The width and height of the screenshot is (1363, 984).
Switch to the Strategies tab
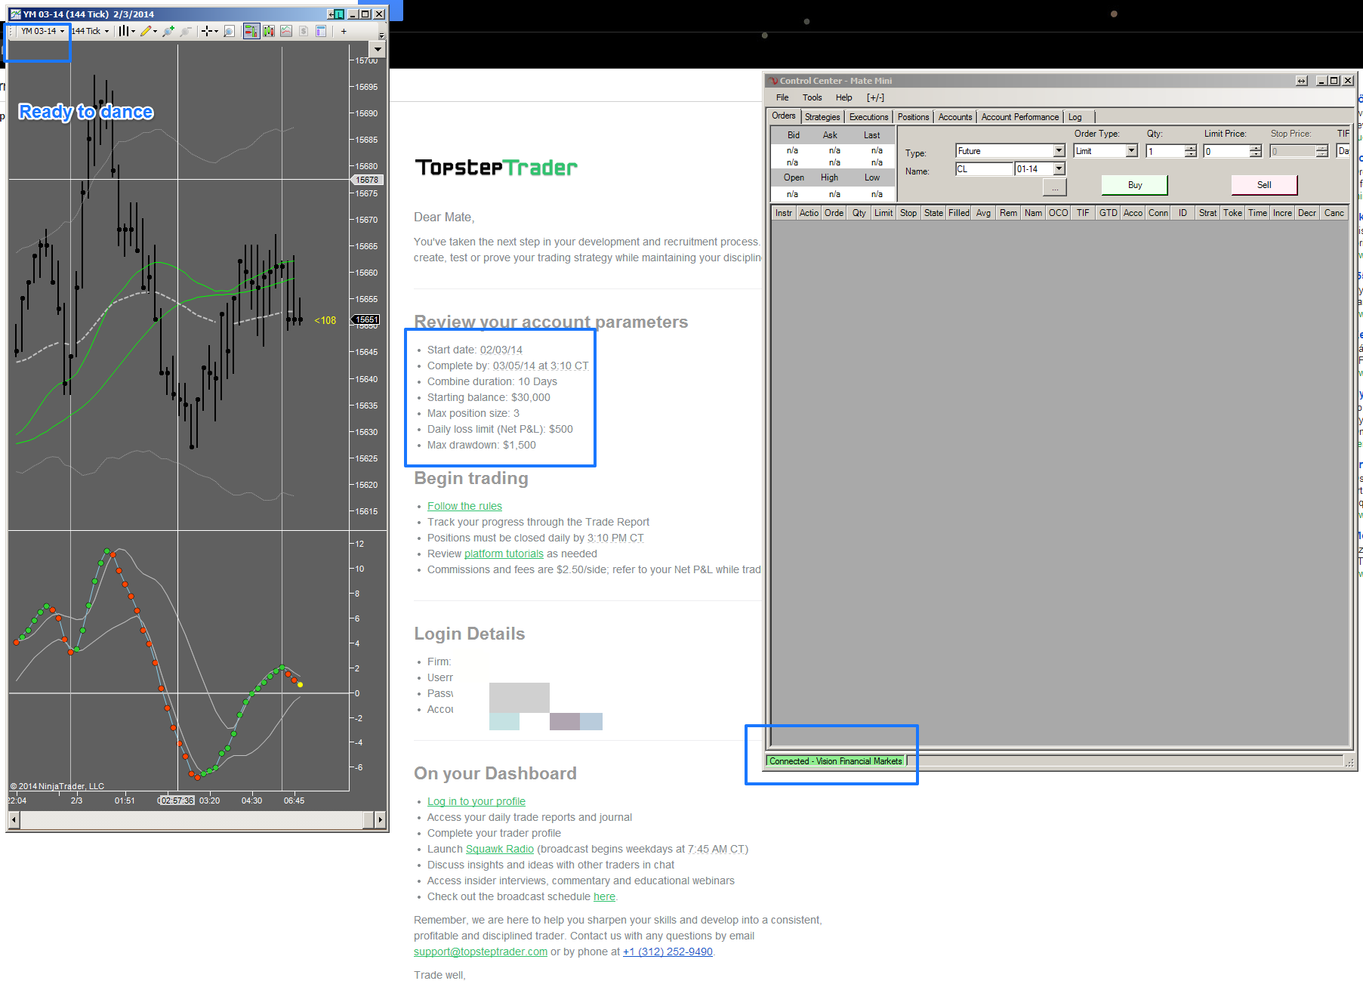(822, 117)
